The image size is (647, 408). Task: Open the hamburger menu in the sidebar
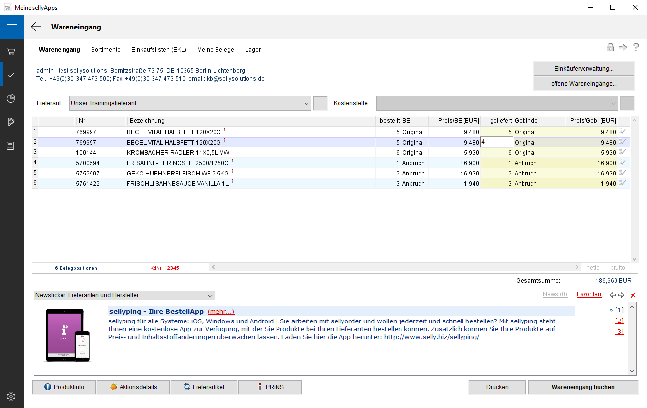[12, 27]
